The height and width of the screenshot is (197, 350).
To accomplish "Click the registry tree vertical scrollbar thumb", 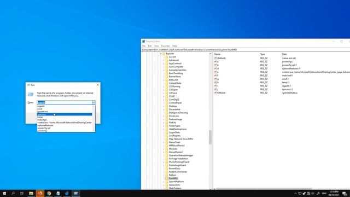I will coord(210,137).
